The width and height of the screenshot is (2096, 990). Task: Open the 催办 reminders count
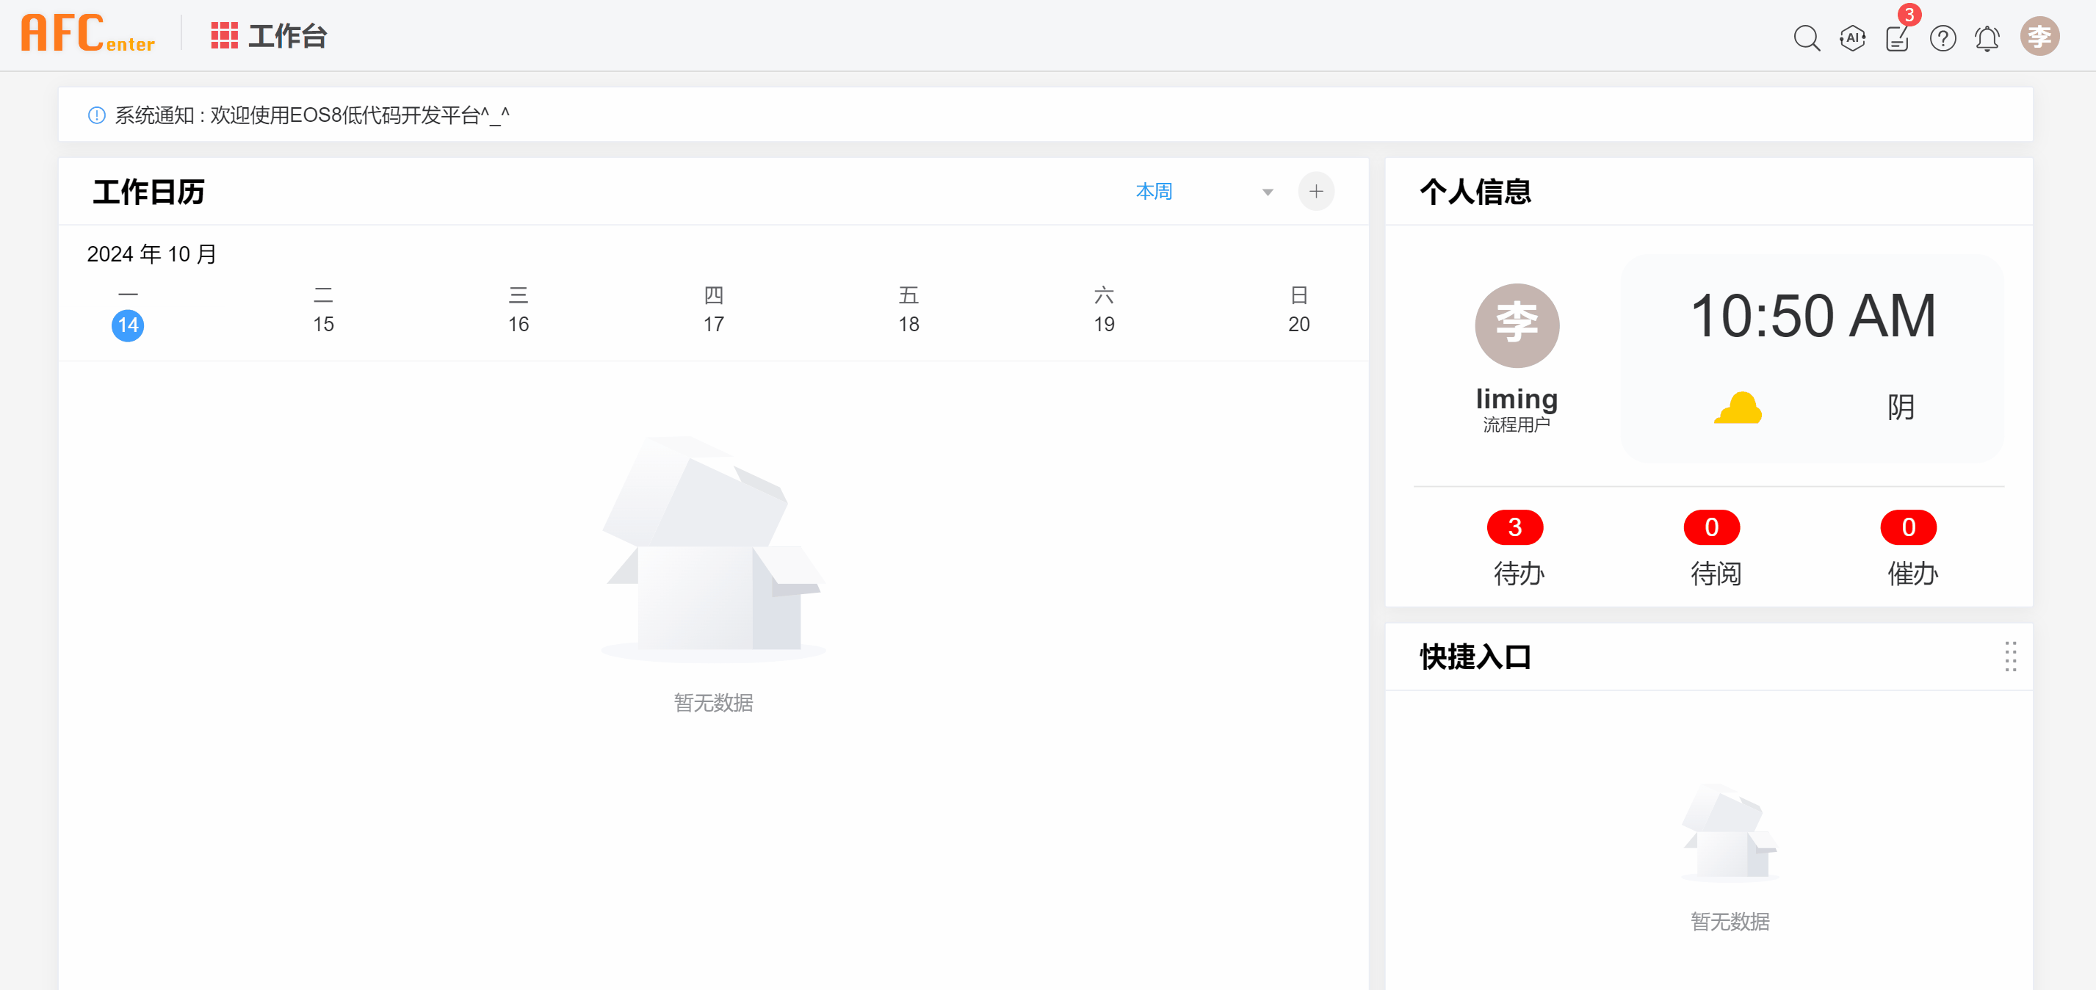click(x=1908, y=527)
